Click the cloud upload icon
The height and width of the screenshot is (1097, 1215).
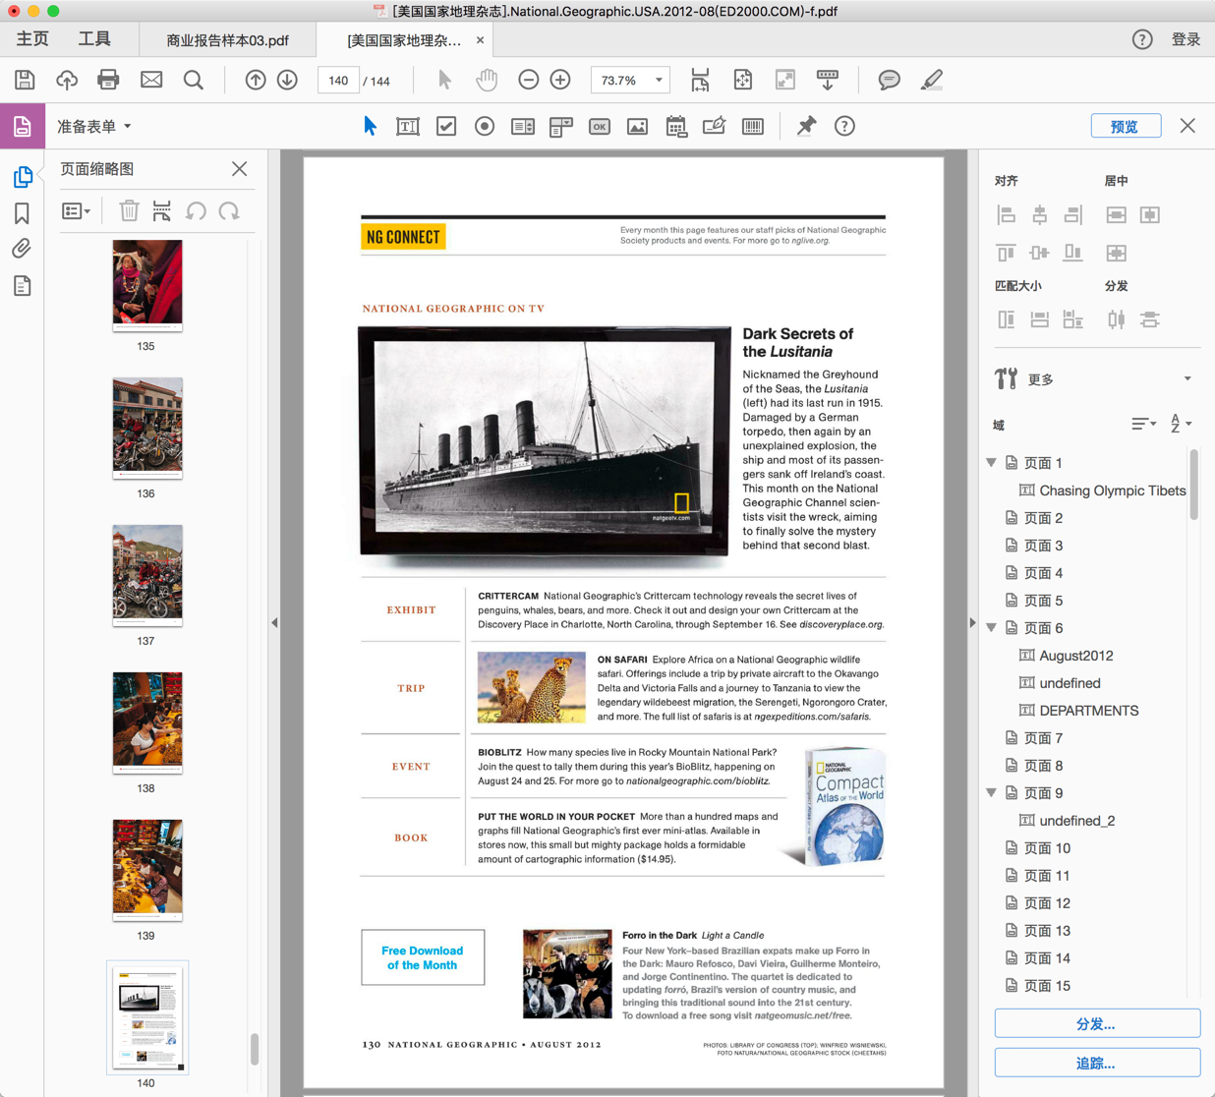click(67, 80)
